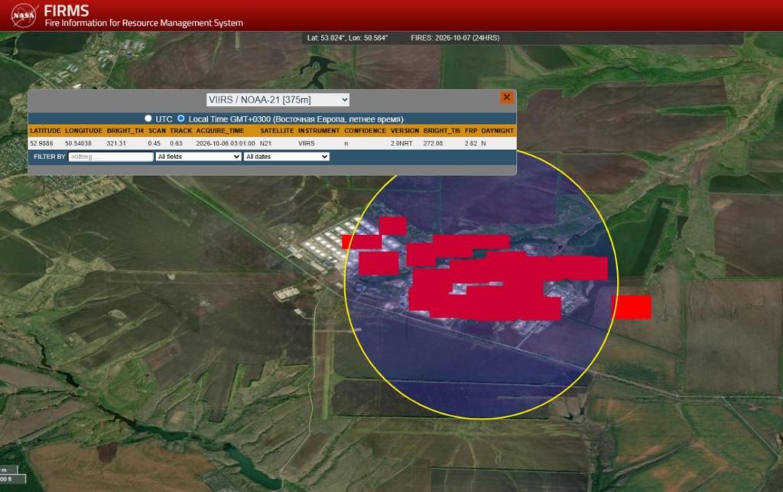
Task: Sort table by LONGITUDE column header
Action: [83, 131]
